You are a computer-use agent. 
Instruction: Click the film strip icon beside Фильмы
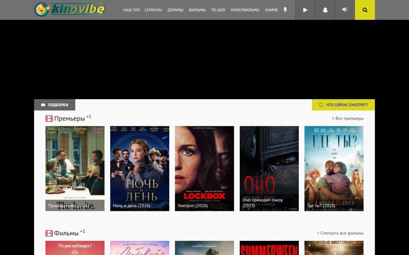pos(49,233)
